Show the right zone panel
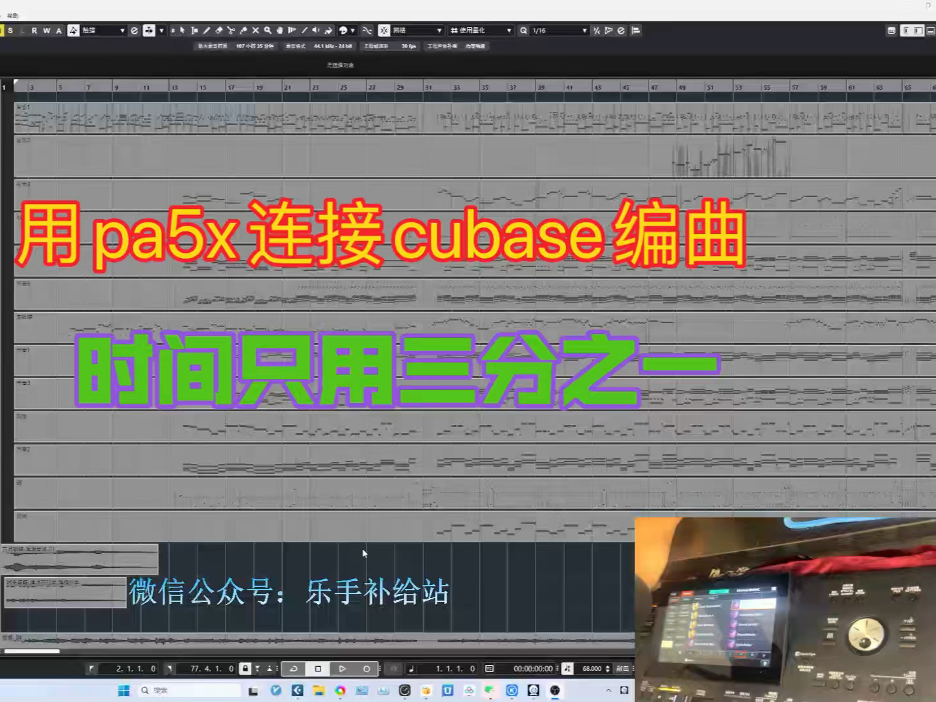Image resolution: width=936 pixels, height=702 pixels. tap(918, 31)
